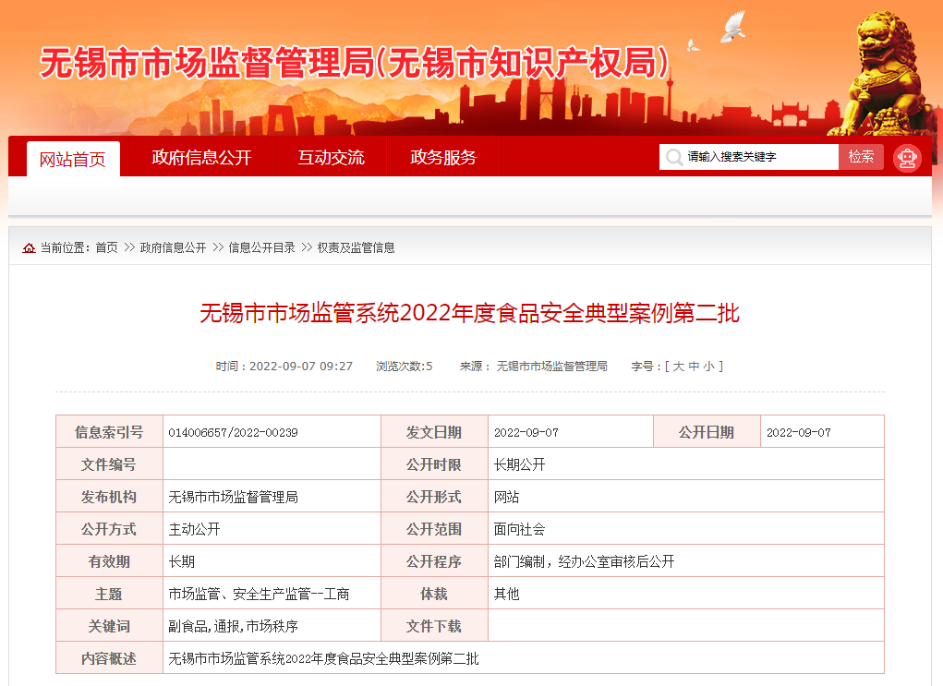Open the 政府信息公开 menu
The width and height of the screenshot is (943, 686).
click(x=201, y=158)
